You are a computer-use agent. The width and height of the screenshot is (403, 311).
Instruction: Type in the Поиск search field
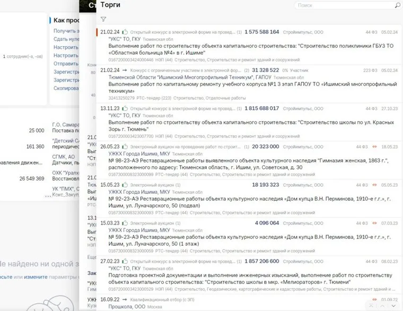pos(344,5)
